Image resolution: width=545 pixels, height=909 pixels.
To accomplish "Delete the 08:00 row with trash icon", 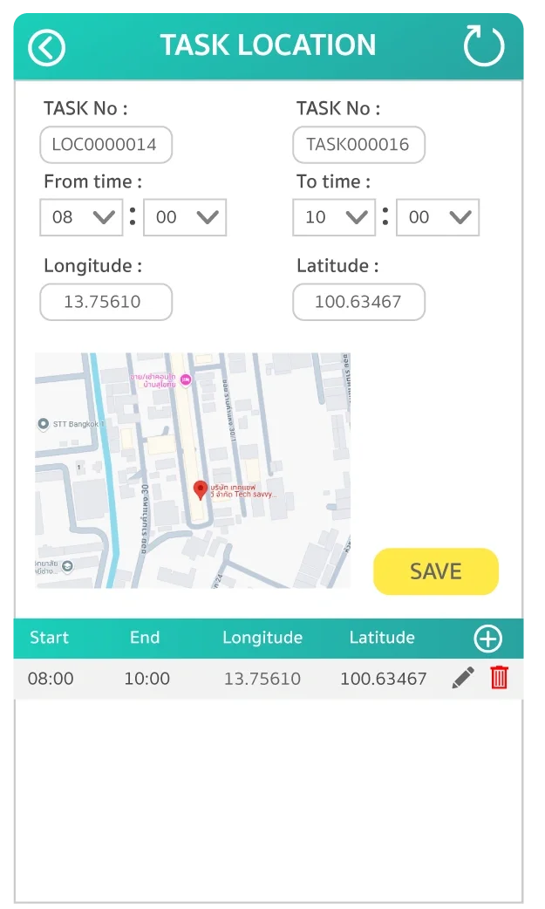I will click(x=499, y=678).
